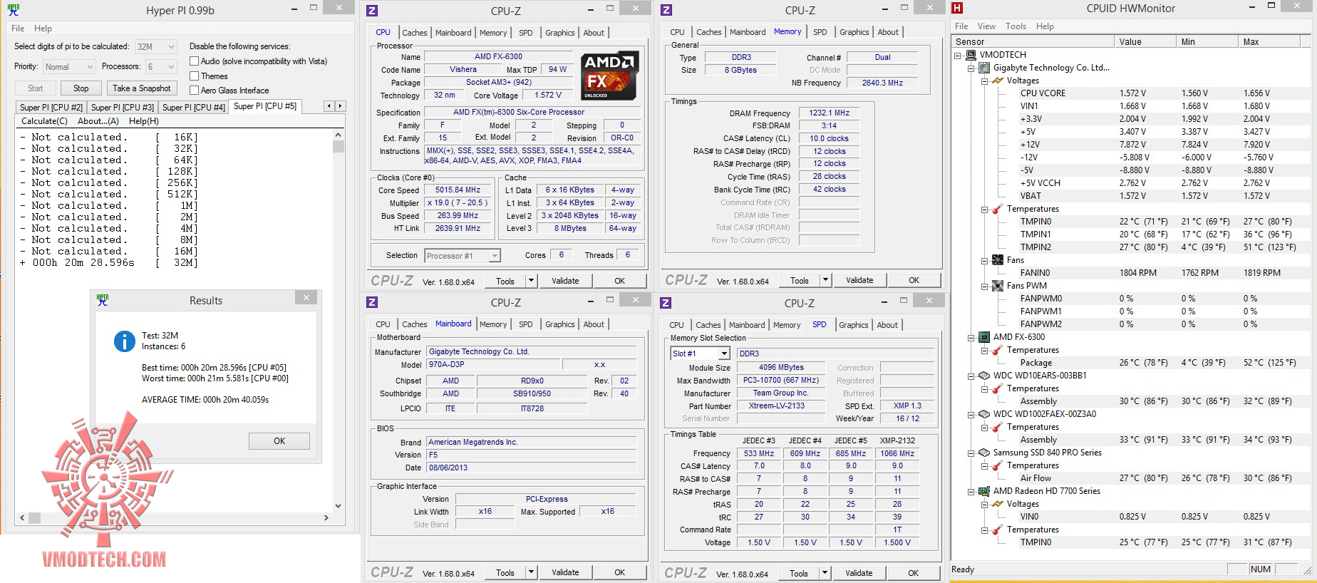The width and height of the screenshot is (1317, 583).
Task: Open the Slot #1 memory slot dropdown
Action: 700,354
